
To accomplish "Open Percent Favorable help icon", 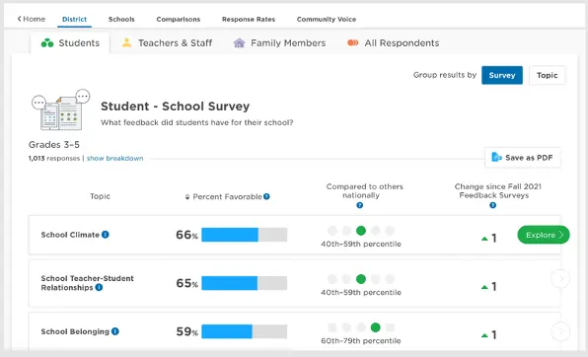I will tap(266, 196).
